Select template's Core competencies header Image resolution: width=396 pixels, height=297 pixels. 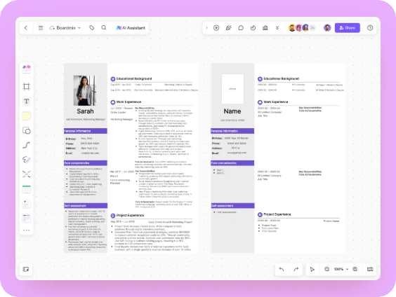pos(232,163)
